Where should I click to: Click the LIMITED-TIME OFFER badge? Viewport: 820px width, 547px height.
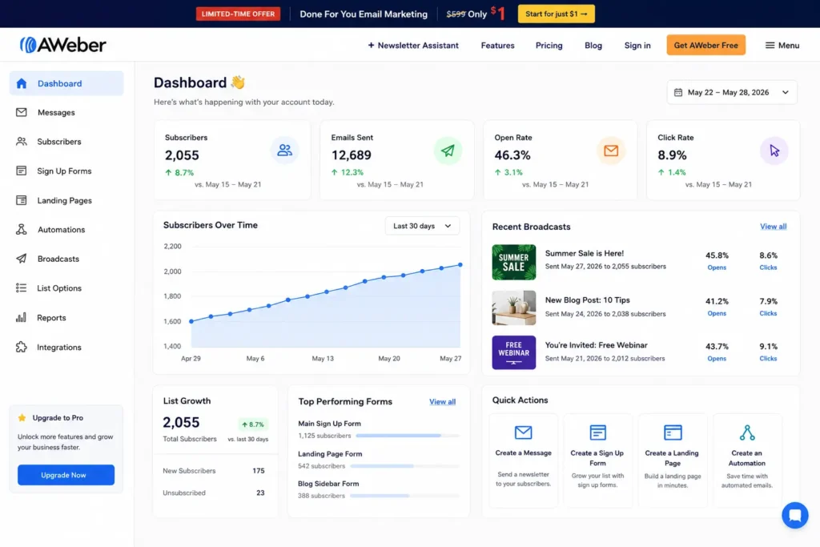click(238, 14)
